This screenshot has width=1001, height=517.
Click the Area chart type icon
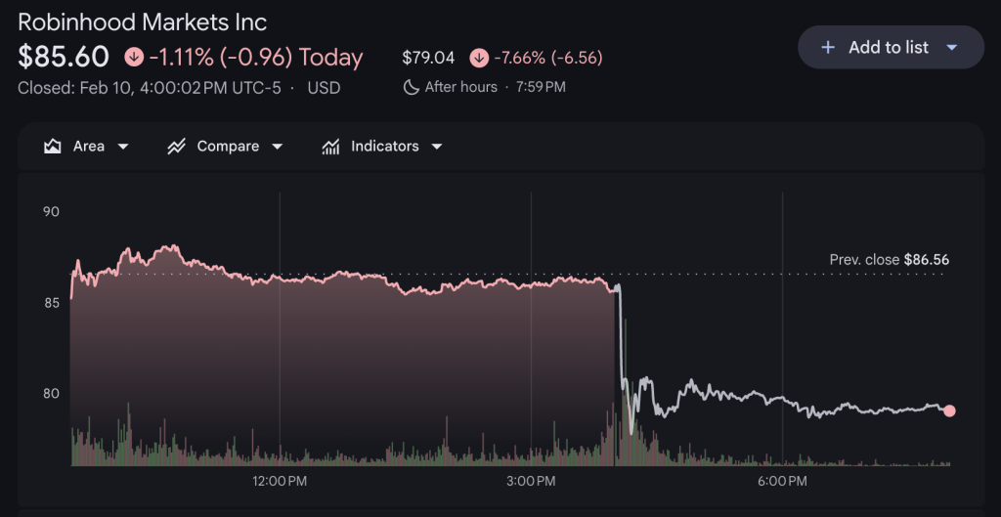click(53, 147)
